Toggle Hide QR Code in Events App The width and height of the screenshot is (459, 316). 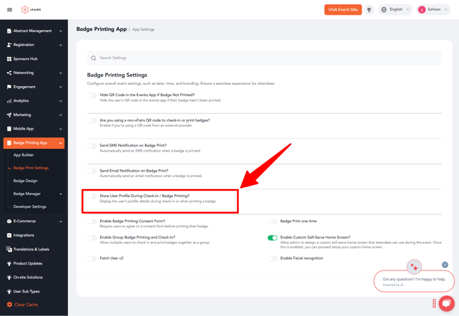click(x=92, y=96)
